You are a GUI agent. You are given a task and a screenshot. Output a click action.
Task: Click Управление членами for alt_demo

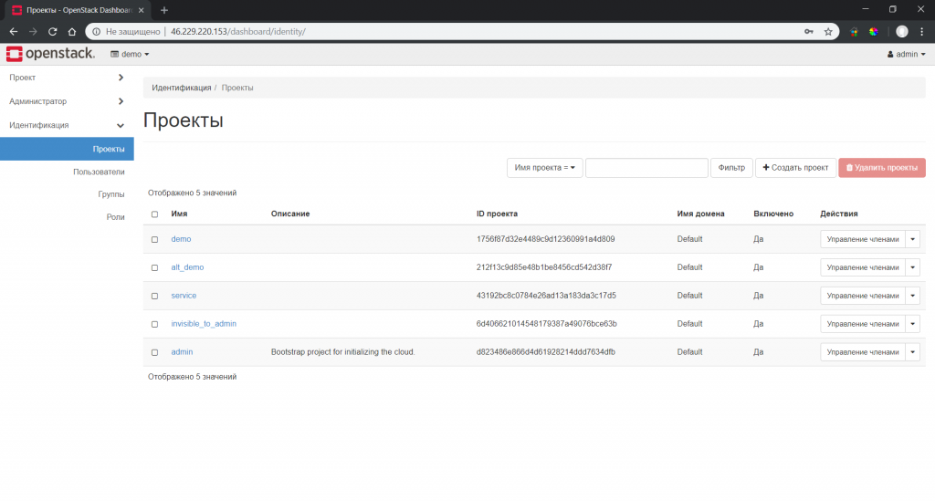(862, 267)
